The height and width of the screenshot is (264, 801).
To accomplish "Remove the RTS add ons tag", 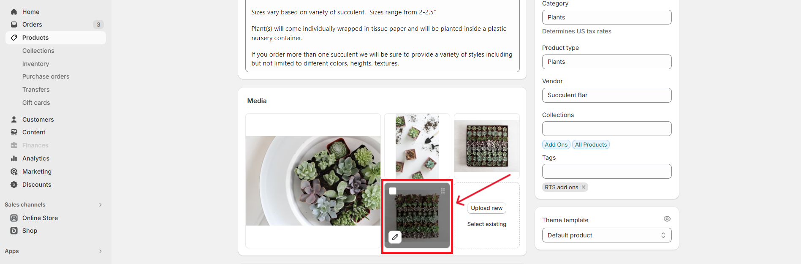I will 584,187.
